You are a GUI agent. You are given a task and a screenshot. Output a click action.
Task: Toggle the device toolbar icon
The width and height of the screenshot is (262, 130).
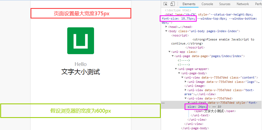(173, 4)
